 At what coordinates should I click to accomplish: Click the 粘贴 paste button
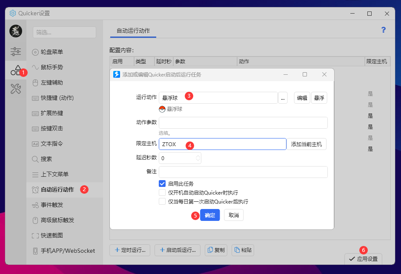pos(243,250)
